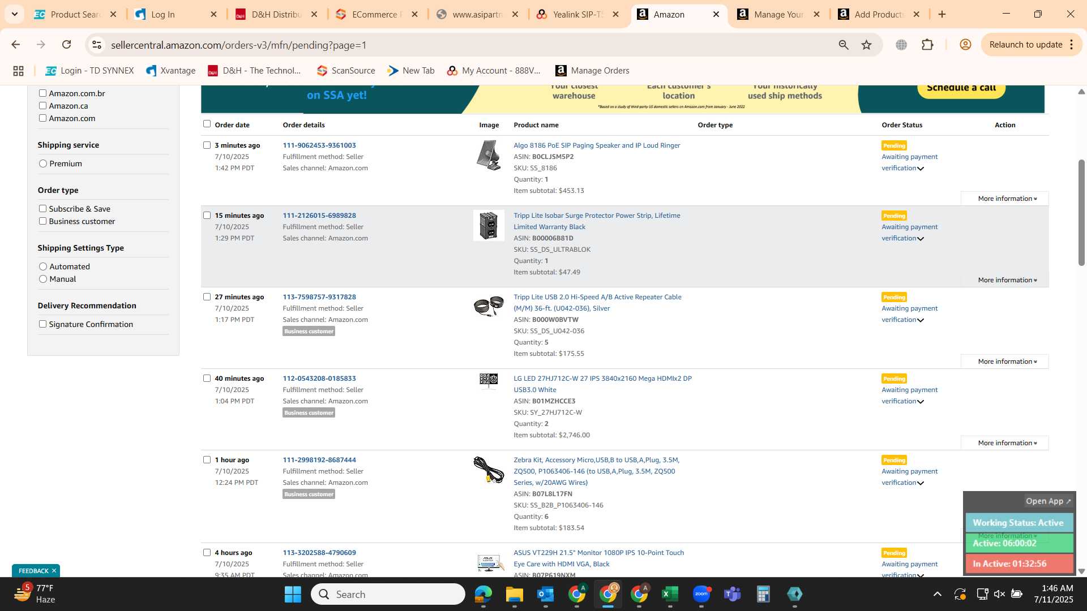Open Microsoft Edge from the taskbar
This screenshot has width=1087, height=611.
(x=483, y=594)
